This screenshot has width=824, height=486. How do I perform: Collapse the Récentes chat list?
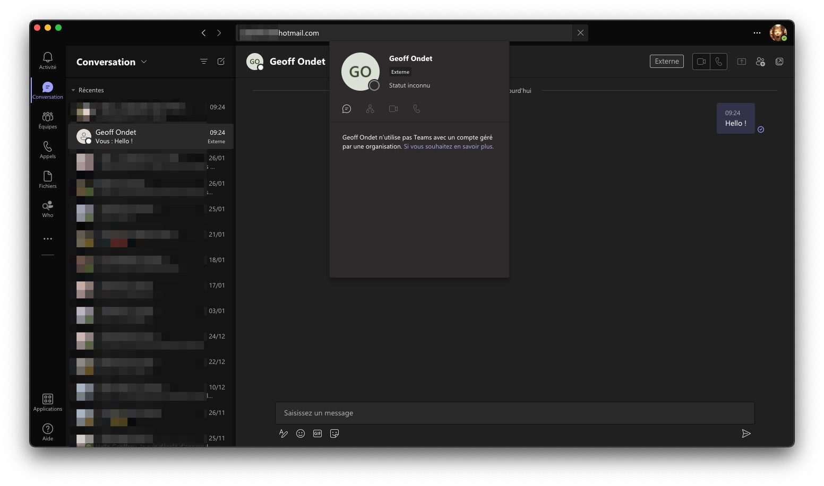[x=73, y=90]
